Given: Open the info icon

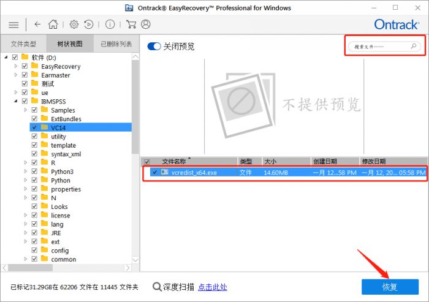Looking at the screenshot, I should (110, 25).
